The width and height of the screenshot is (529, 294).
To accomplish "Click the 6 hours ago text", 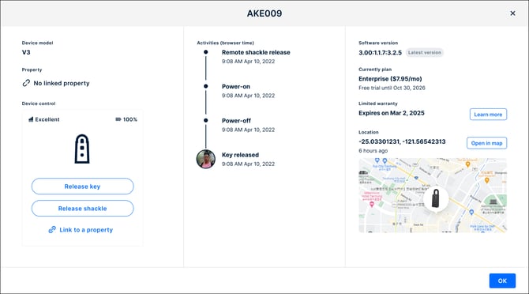I will tap(373, 151).
